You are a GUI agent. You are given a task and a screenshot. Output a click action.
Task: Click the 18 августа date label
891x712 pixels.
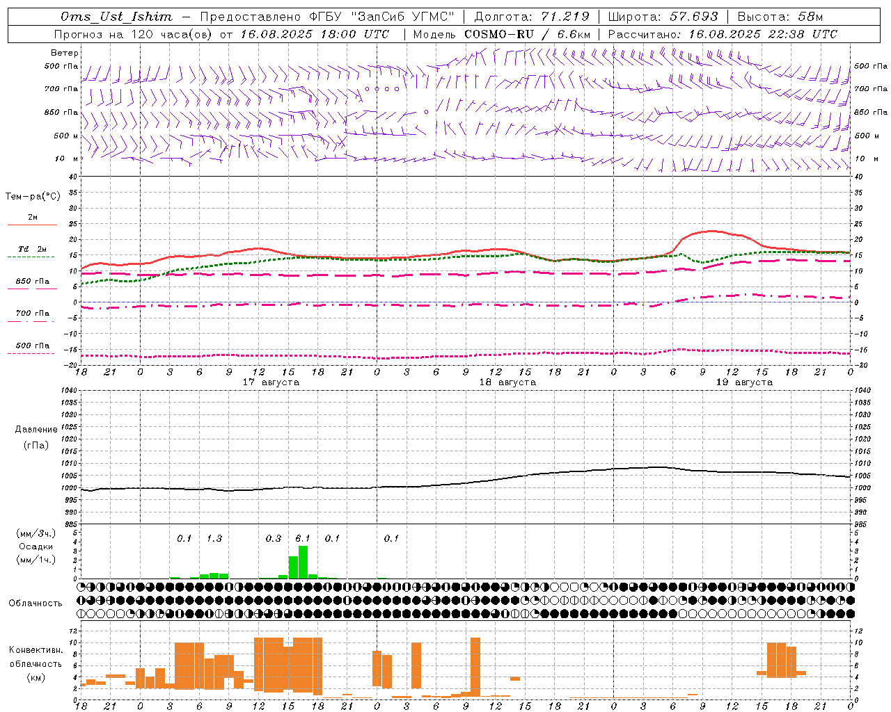click(507, 382)
